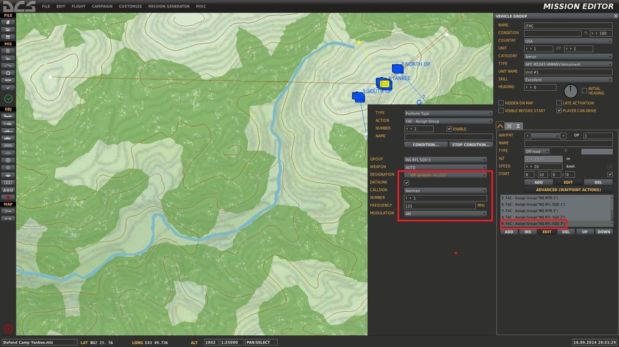The image size is (619, 347).
Task: Click the yellow envelope unit marker on map
Action: 385,83
